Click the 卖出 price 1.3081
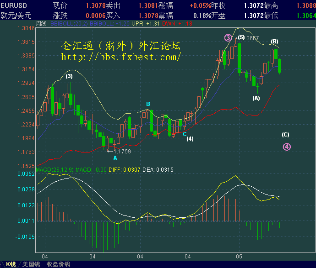Viewport: 316px width, 268px height. click(x=148, y=5)
